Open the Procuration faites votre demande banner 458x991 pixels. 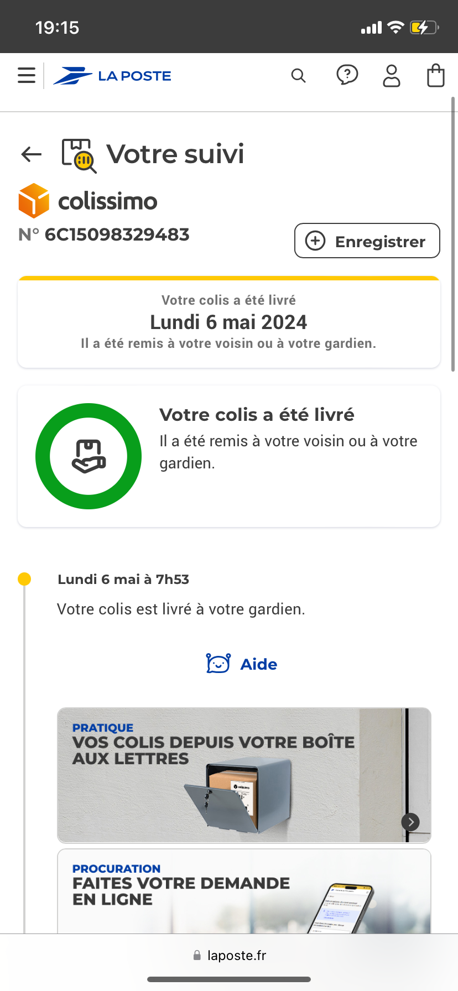tap(244, 891)
